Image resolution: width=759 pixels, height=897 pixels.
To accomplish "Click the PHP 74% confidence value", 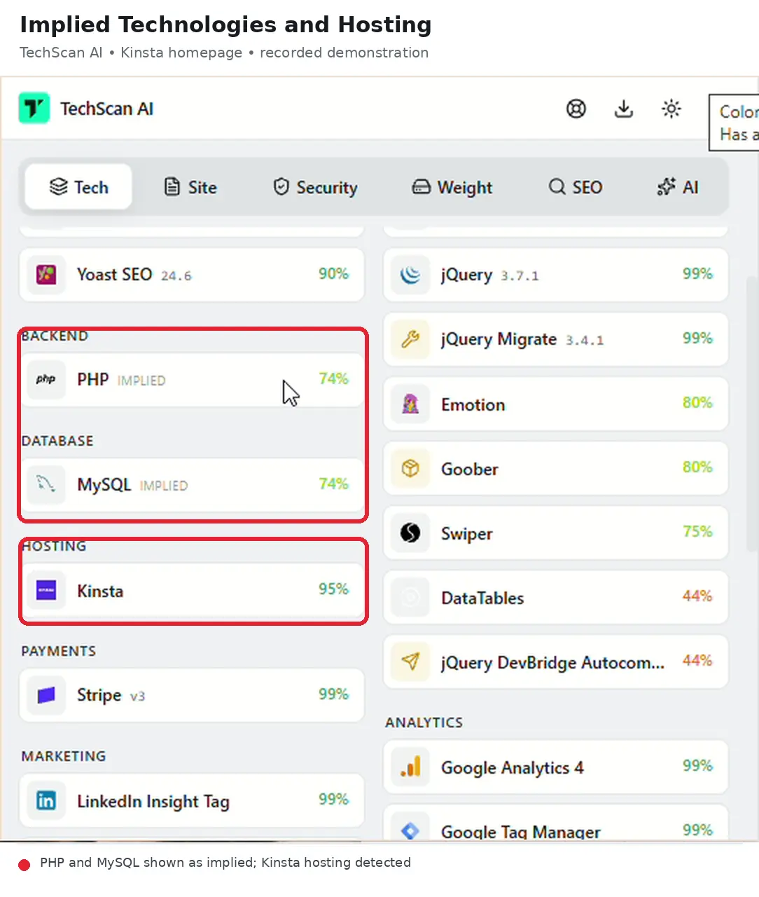I will (333, 378).
